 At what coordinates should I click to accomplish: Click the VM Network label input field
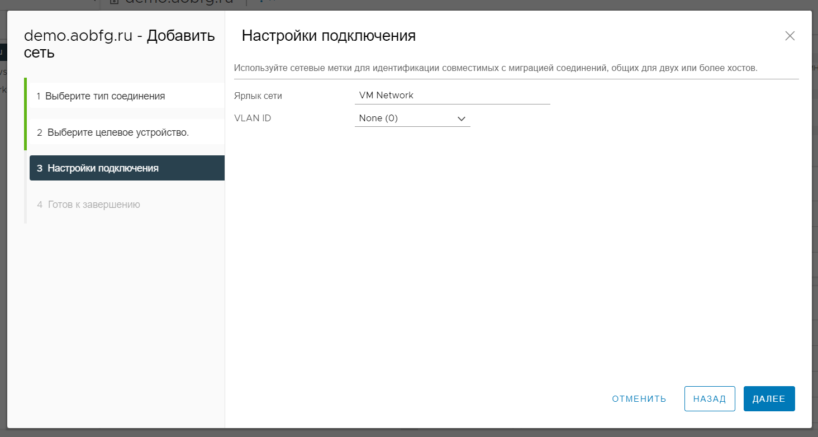[x=453, y=96]
